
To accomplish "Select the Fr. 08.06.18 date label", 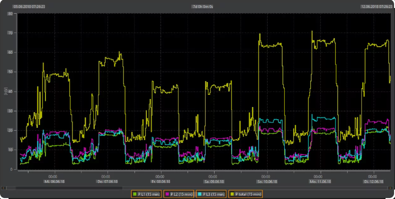I will point(160,182).
